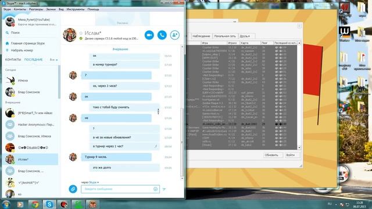Switch to the ПОСЛЕДНИЕ tab
This screenshot has width=372, height=209.
34,60
